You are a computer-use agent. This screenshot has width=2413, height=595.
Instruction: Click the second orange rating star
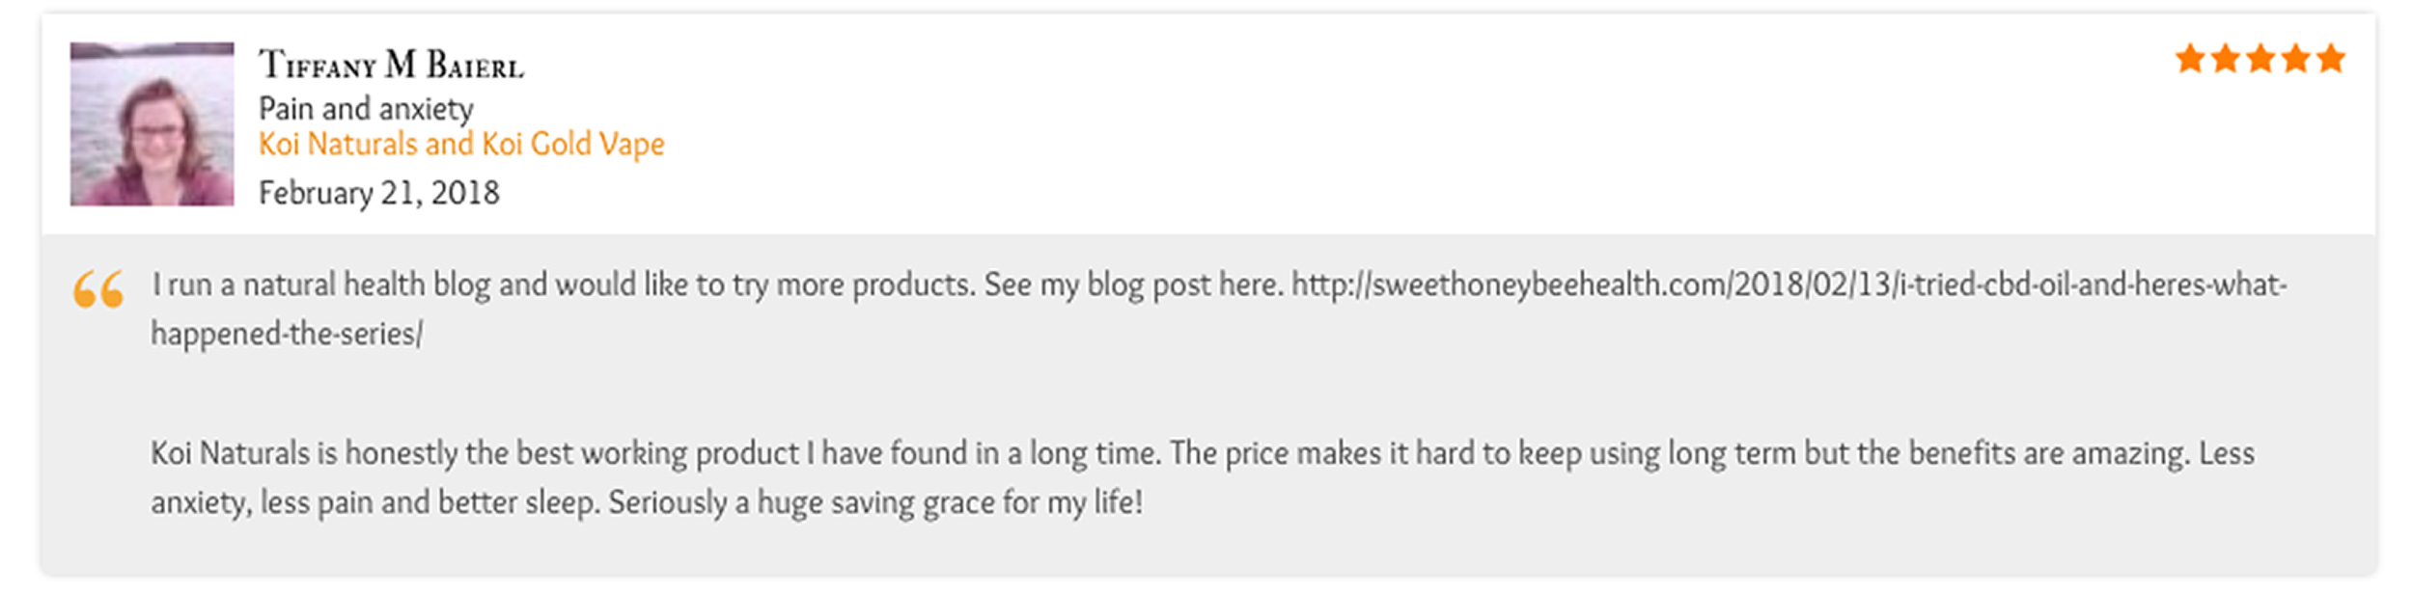tap(2225, 59)
